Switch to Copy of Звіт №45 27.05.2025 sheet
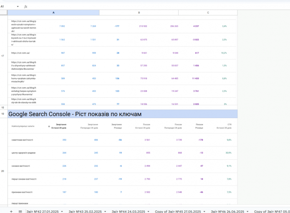Image resolution: width=290 pixels, height=213 pixels. (178, 211)
